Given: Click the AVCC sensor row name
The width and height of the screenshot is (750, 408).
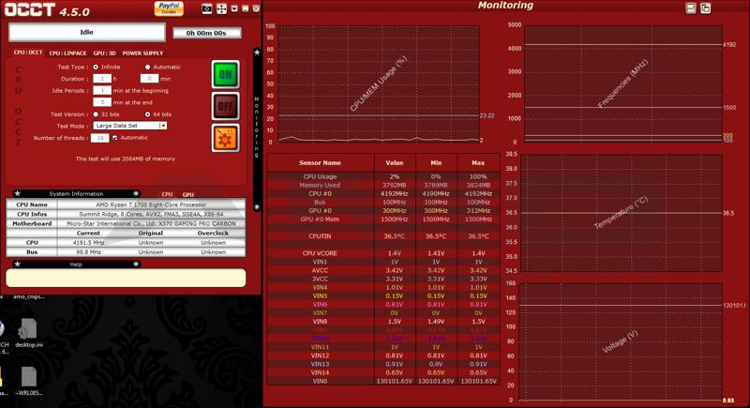Looking at the screenshot, I should point(320,270).
